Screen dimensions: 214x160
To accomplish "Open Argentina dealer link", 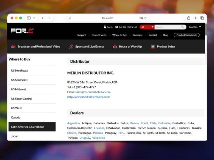I will coord(74,123).
